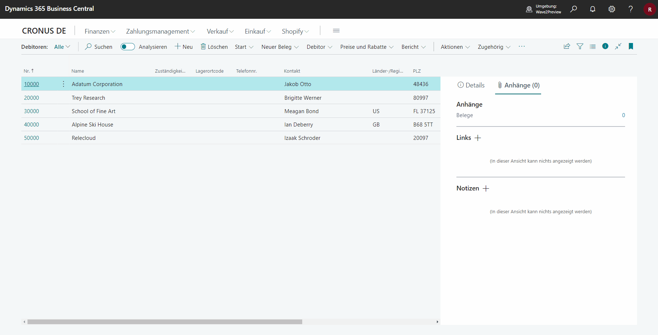Click the environment globe icon
The image size is (658, 335).
tap(529, 9)
